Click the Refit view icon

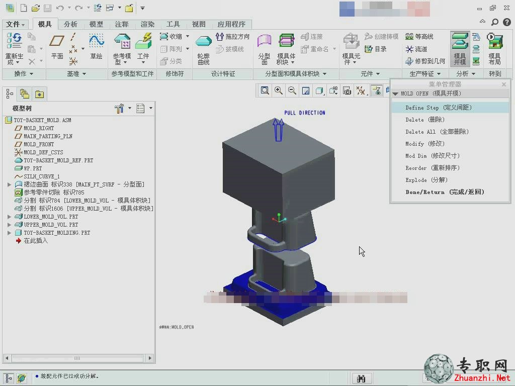tap(265, 90)
